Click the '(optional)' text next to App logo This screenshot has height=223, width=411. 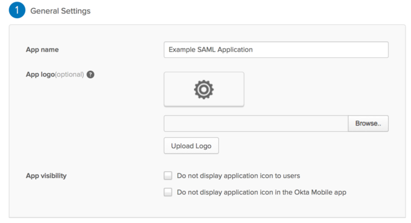(x=70, y=74)
